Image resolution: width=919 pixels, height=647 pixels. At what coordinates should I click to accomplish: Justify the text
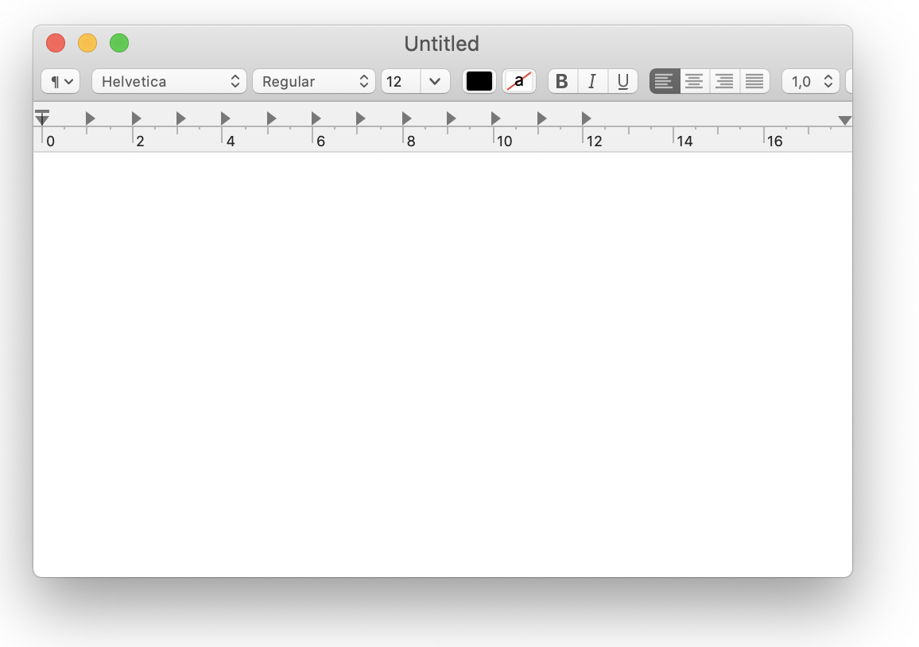pos(754,81)
